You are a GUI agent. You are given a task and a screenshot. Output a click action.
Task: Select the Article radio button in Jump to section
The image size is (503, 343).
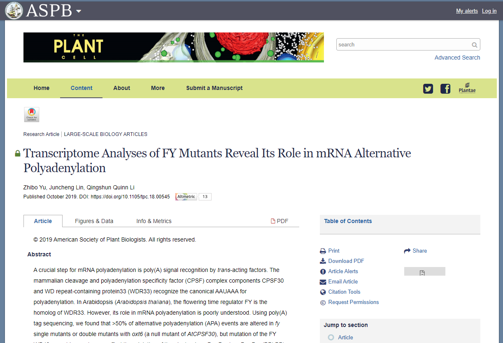click(x=331, y=337)
